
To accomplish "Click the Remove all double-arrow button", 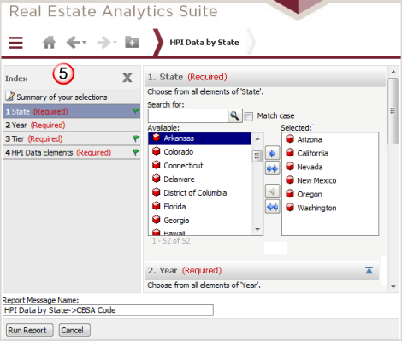I will pyautogui.click(x=272, y=207).
